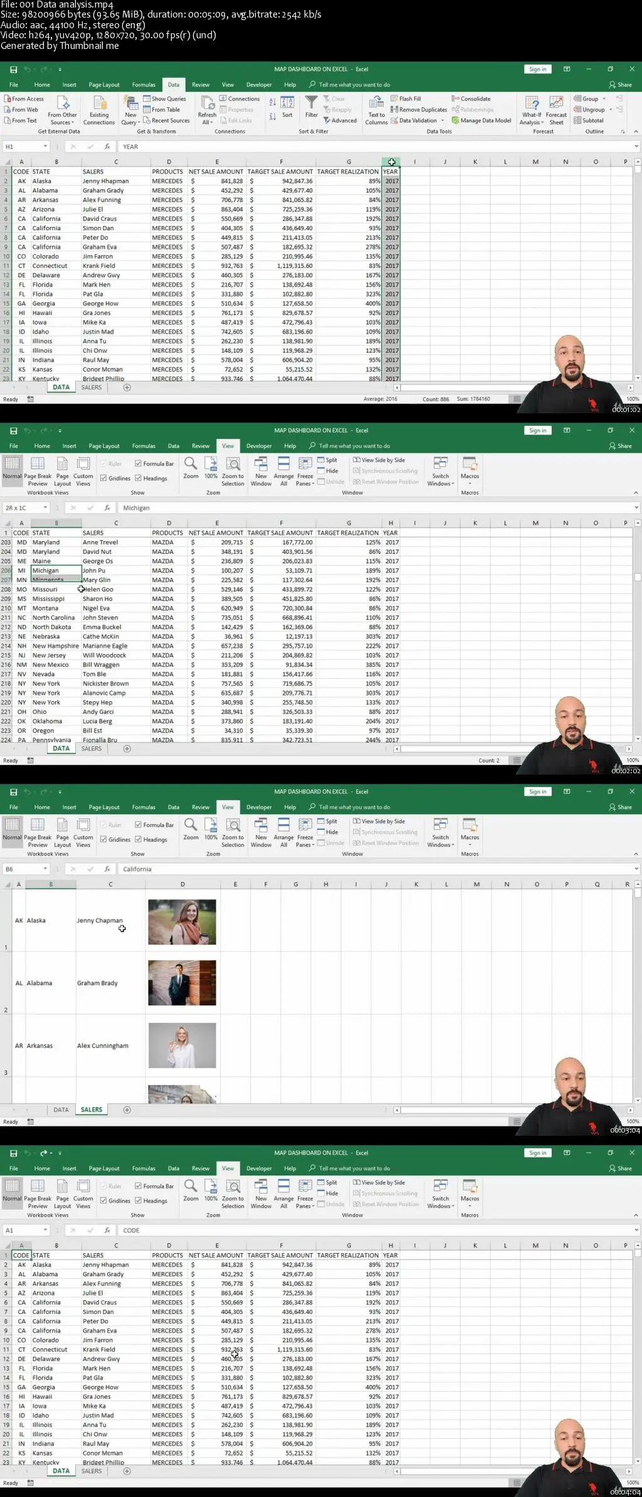Screen dimensions: 642x1497
Task: Sort A to Z ascending icon
Action: click(273, 102)
